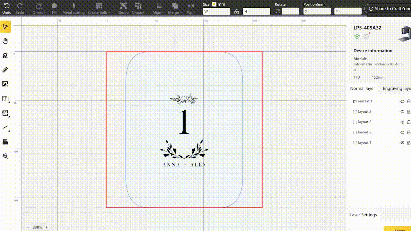Open device settings gear icon
Image resolution: width=411 pixels, height=231 pixels.
[x=366, y=37]
